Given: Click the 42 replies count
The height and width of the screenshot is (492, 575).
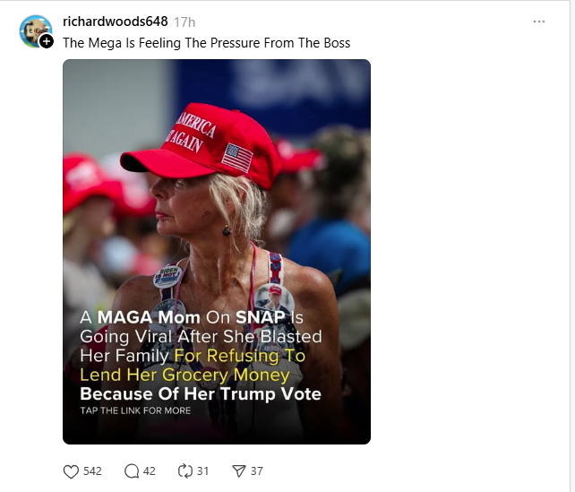Looking at the screenshot, I should 150,471.
